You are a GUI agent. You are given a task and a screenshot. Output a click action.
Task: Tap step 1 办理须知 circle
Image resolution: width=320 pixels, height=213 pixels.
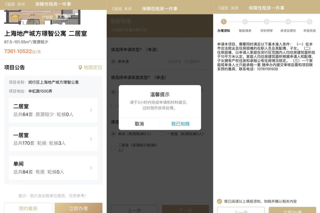click(224, 21)
